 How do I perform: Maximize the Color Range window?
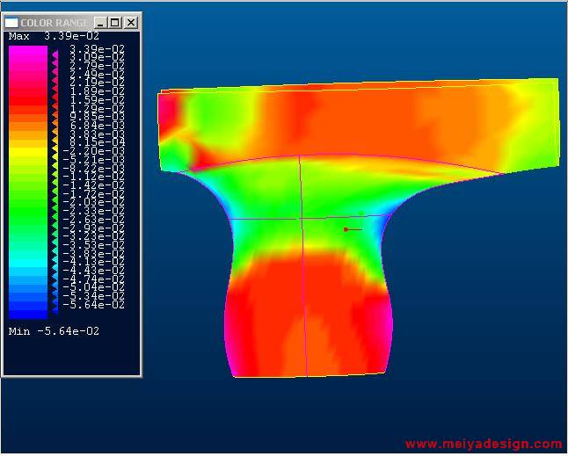[x=115, y=23]
